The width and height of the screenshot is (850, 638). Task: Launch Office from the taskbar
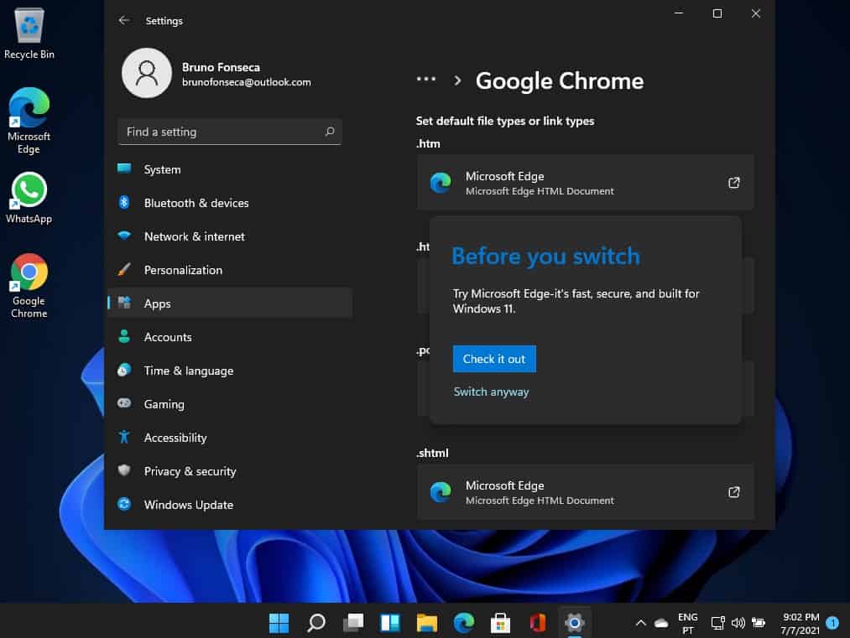537,623
